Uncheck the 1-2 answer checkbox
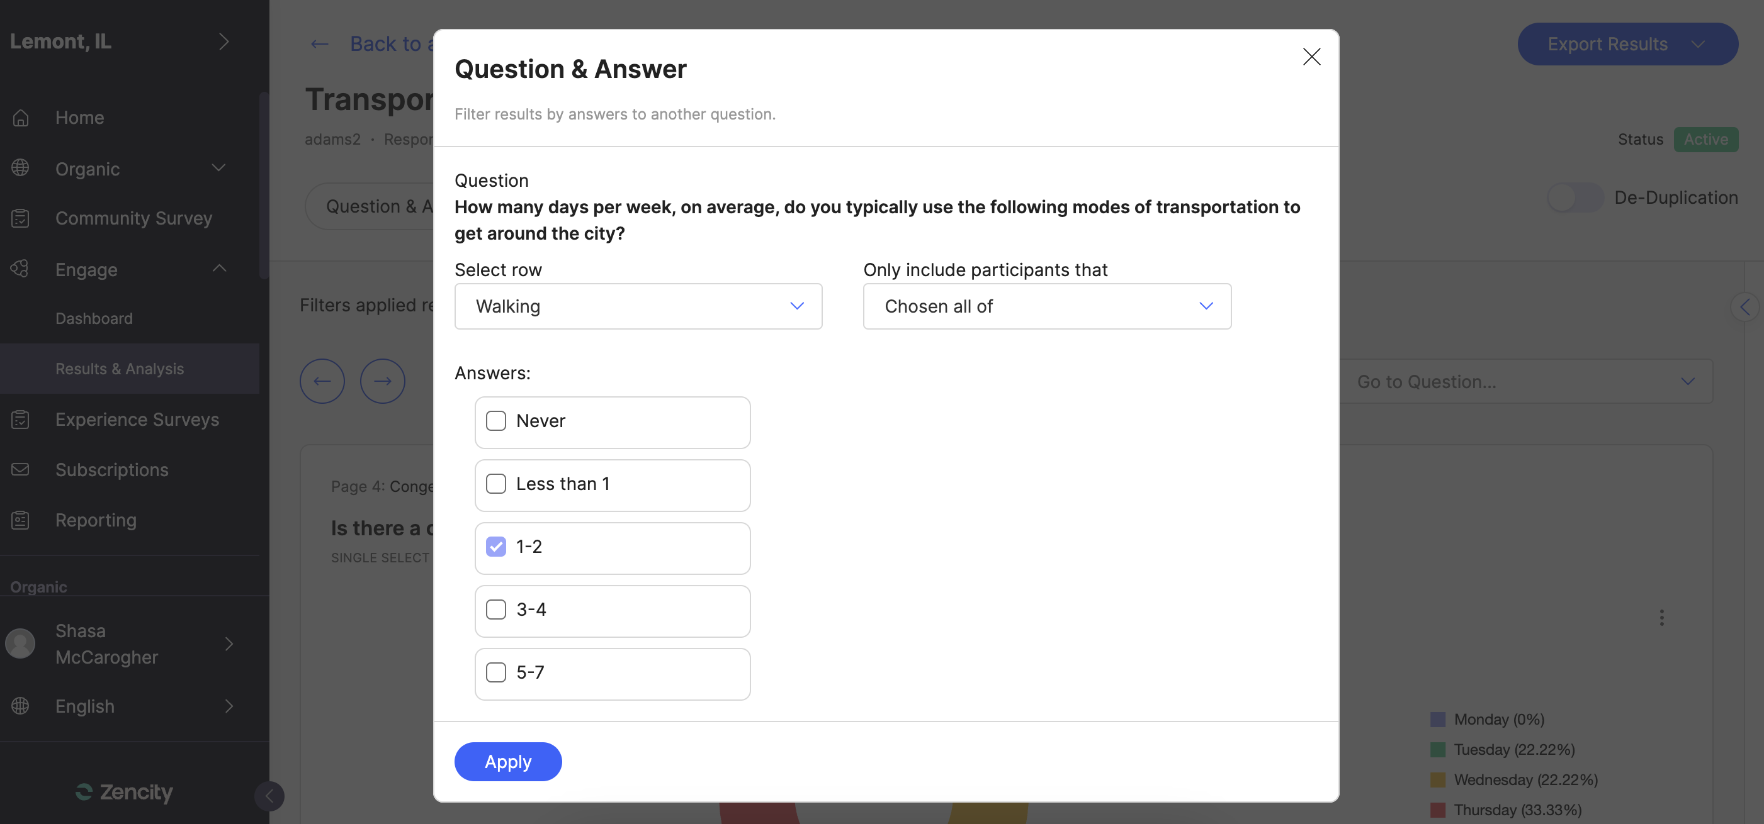Screen dimensions: 1764x824 [x=496, y=547]
